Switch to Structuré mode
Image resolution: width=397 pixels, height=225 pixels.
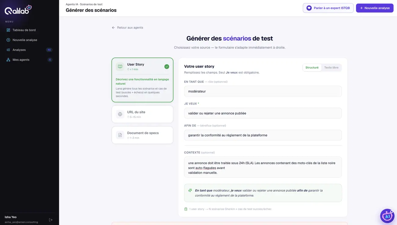[312, 68]
